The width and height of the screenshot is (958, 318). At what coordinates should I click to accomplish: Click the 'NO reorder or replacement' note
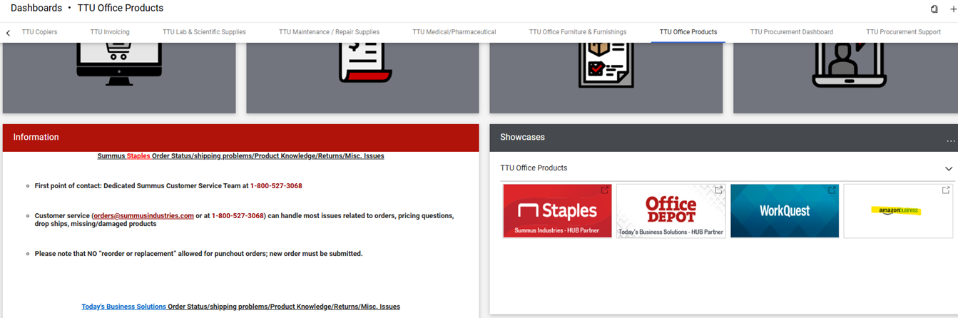(198, 254)
